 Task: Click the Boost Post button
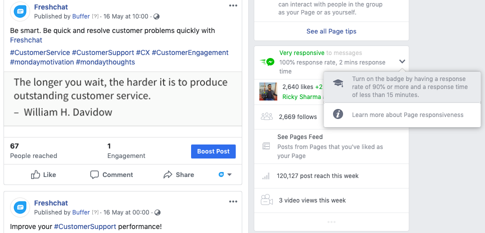[x=214, y=151]
